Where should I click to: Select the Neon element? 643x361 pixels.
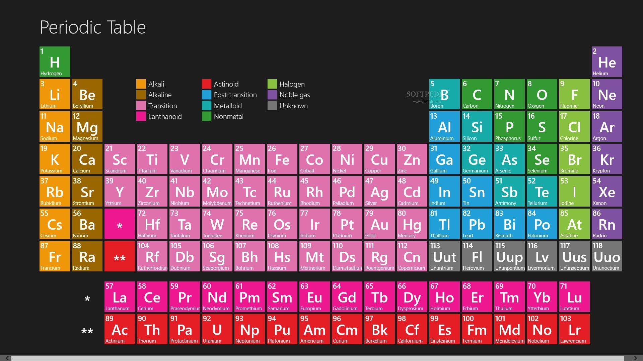(607, 94)
